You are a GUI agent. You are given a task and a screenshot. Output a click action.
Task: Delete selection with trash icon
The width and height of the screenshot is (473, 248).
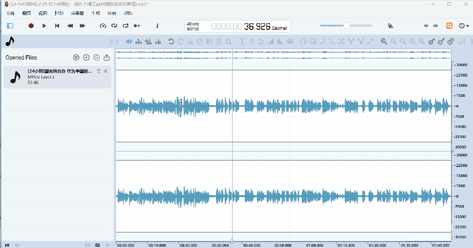point(219,42)
